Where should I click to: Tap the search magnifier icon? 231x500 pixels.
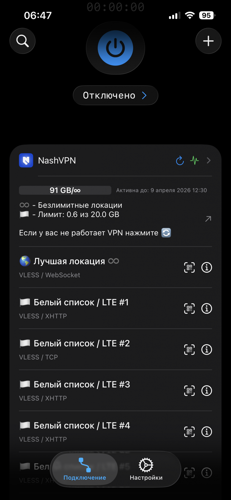click(x=22, y=41)
